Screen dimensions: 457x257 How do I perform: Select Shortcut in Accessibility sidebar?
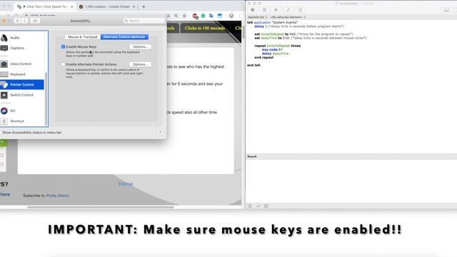[22, 121]
